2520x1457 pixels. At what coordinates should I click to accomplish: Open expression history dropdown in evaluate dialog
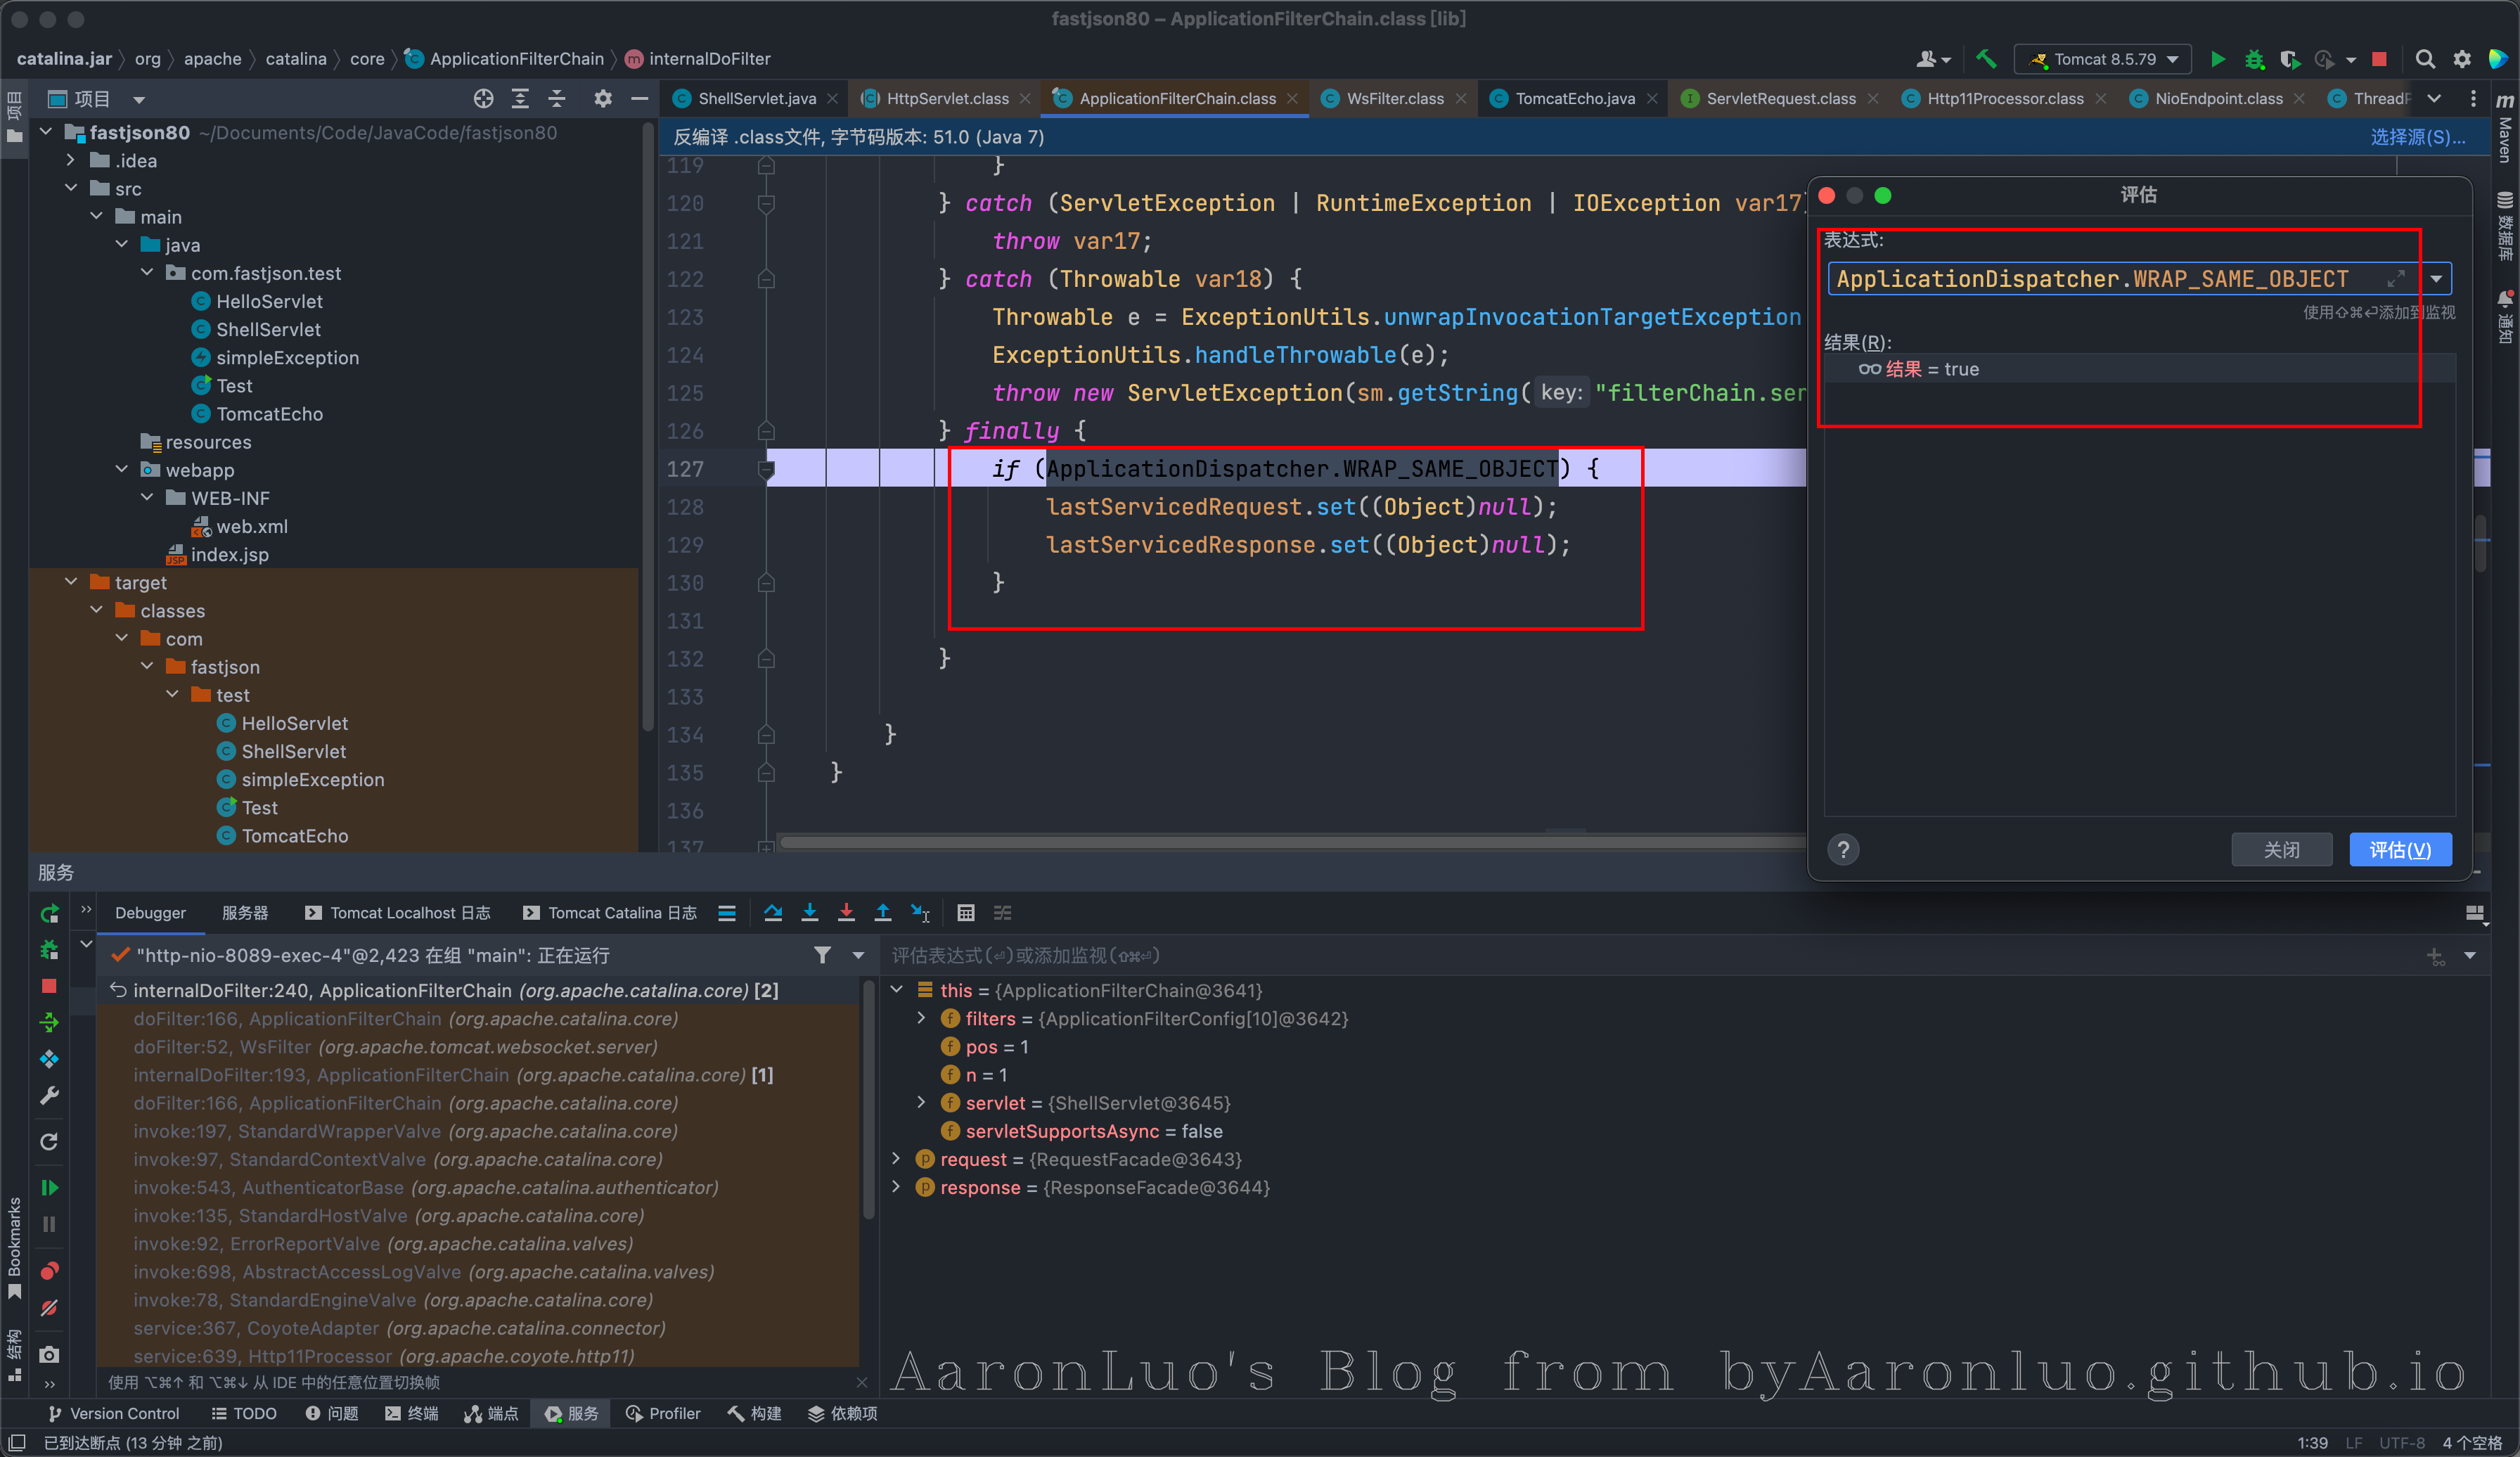click(x=2437, y=279)
